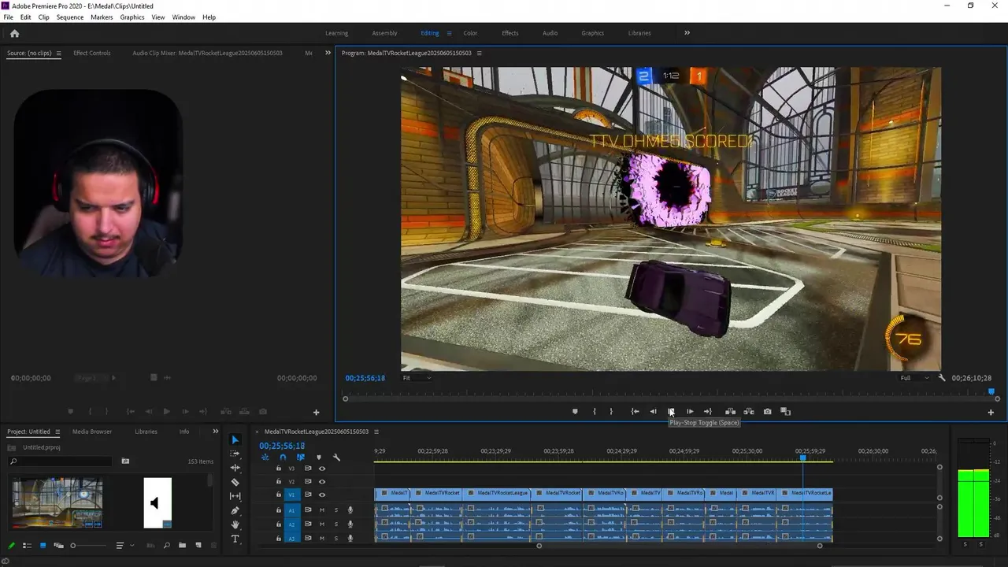The height and width of the screenshot is (567, 1008).
Task: Open Project panel menu
Action: (57, 432)
